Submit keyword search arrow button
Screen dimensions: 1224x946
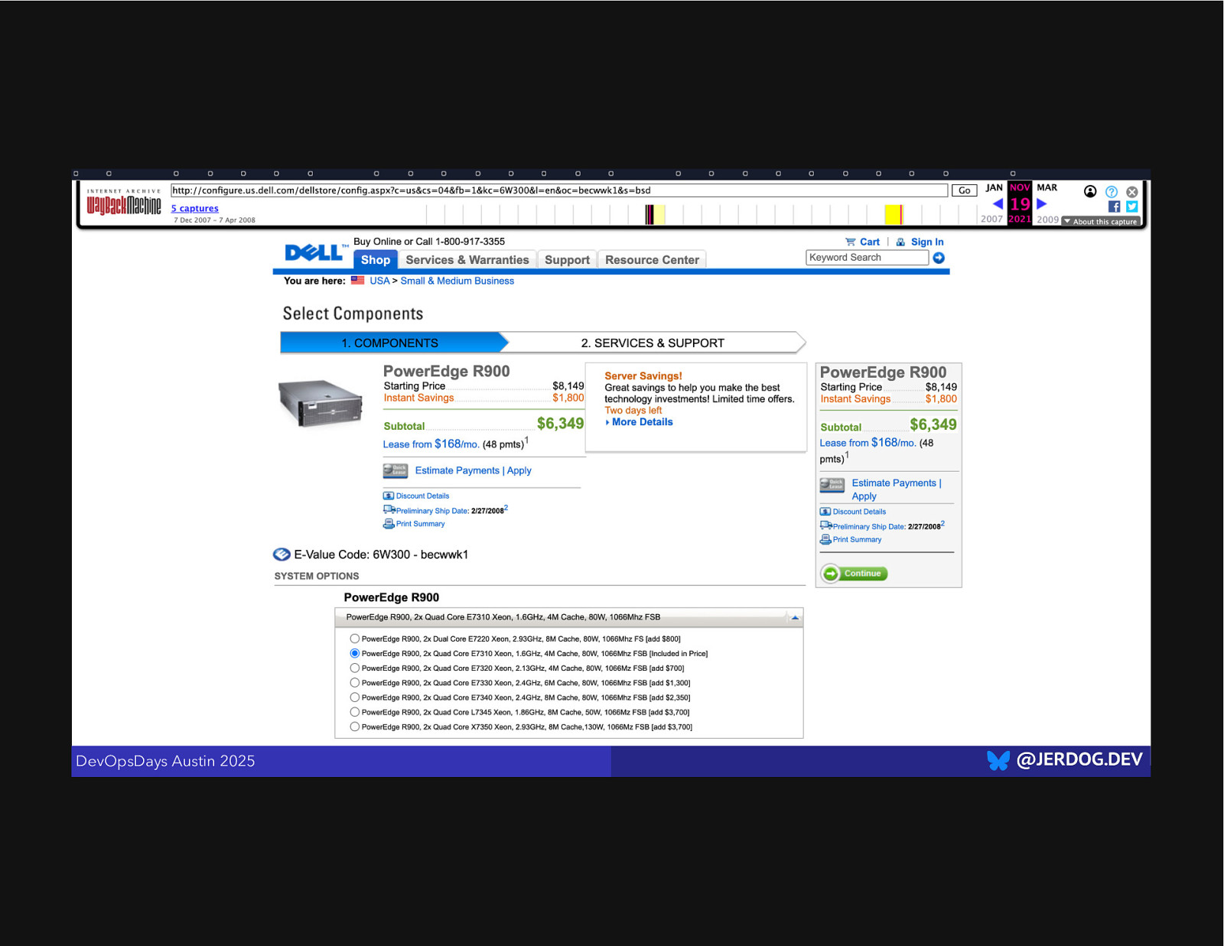[939, 258]
